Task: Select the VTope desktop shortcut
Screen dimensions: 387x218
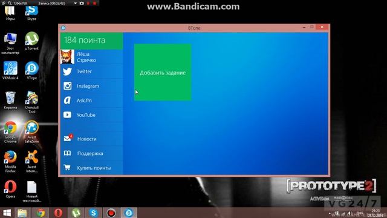Action: [x=31, y=70]
